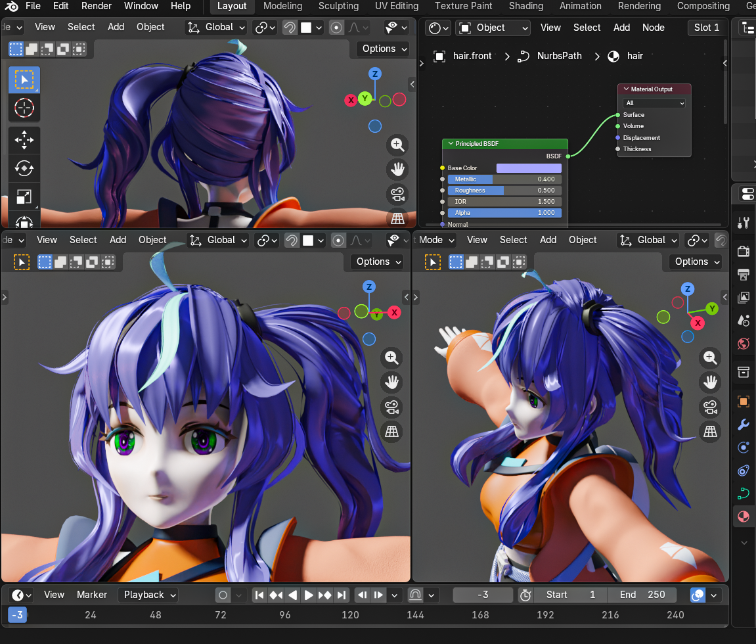
Task: Activate the Scale tool in toolbar
Action: tap(24, 196)
